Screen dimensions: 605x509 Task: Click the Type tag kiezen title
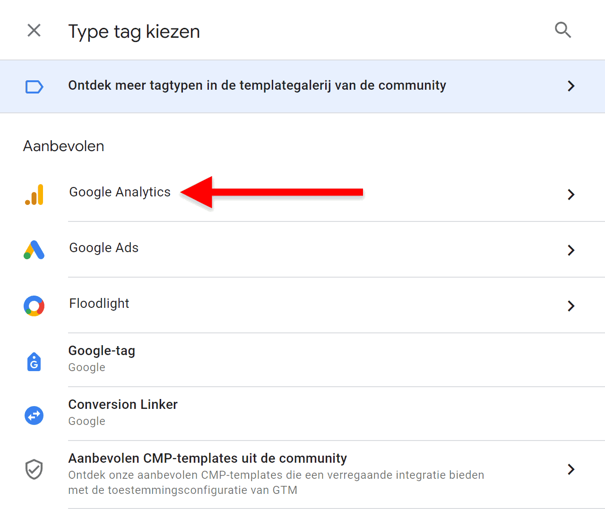134,31
